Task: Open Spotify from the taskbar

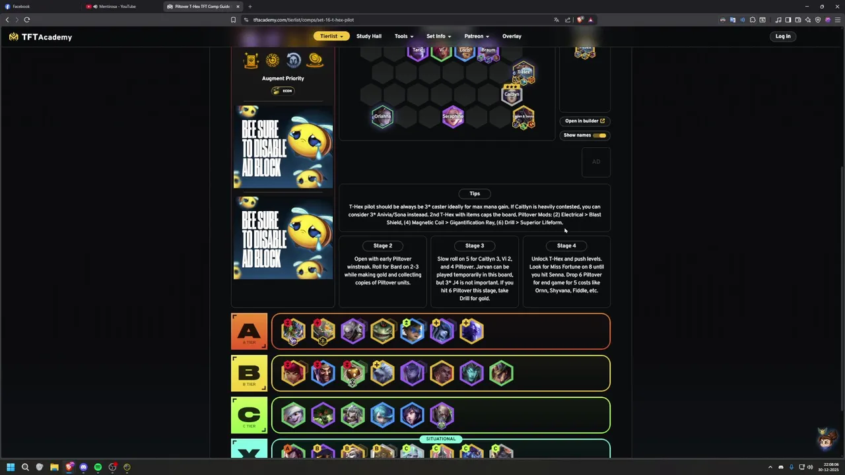Action: [98, 467]
